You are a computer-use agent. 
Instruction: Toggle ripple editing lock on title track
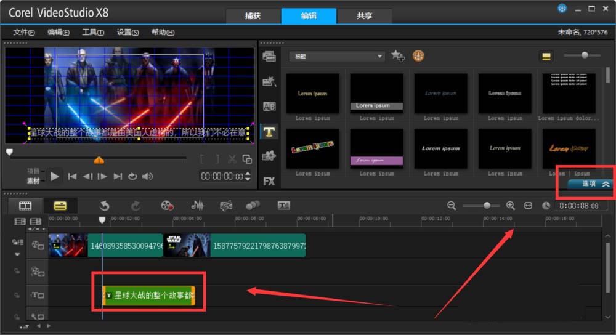point(18,296)
